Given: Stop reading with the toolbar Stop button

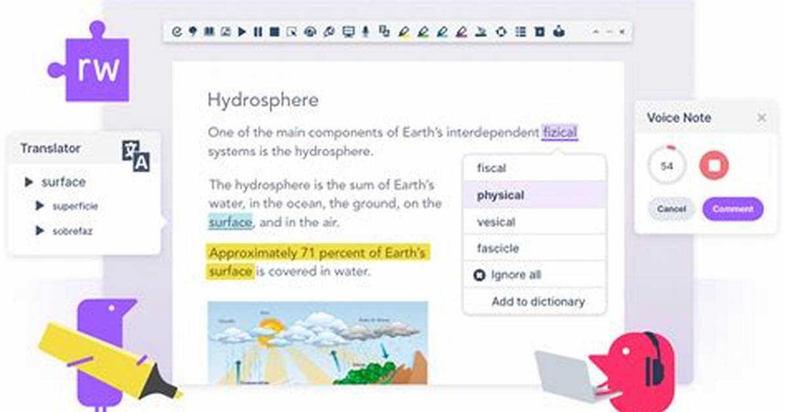Looking at the screenshot, I should [x=274, y=32].
